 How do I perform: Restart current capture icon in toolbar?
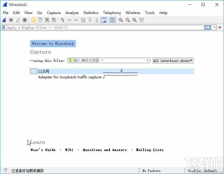point(18,20)
